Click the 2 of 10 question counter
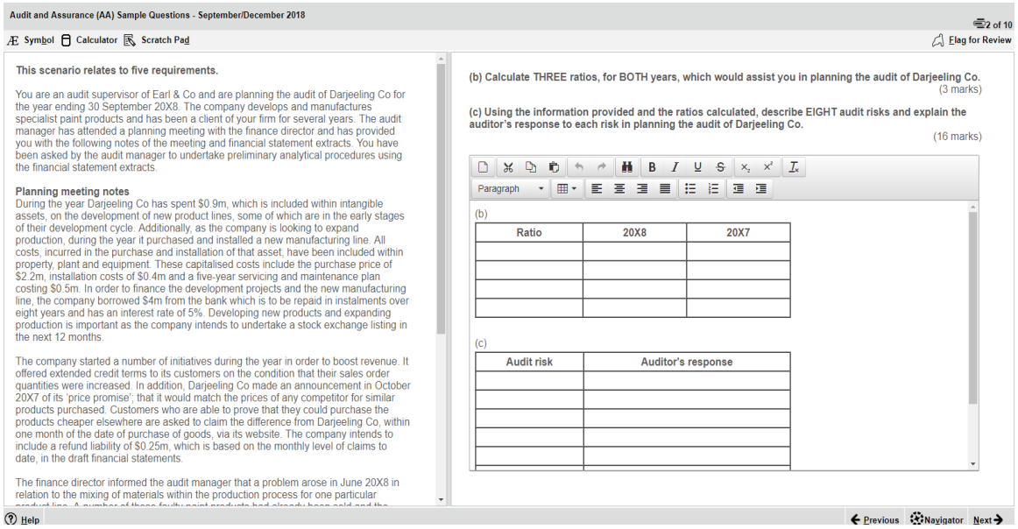The height and width of the screenshot is (529, 1018). point(993,25)
